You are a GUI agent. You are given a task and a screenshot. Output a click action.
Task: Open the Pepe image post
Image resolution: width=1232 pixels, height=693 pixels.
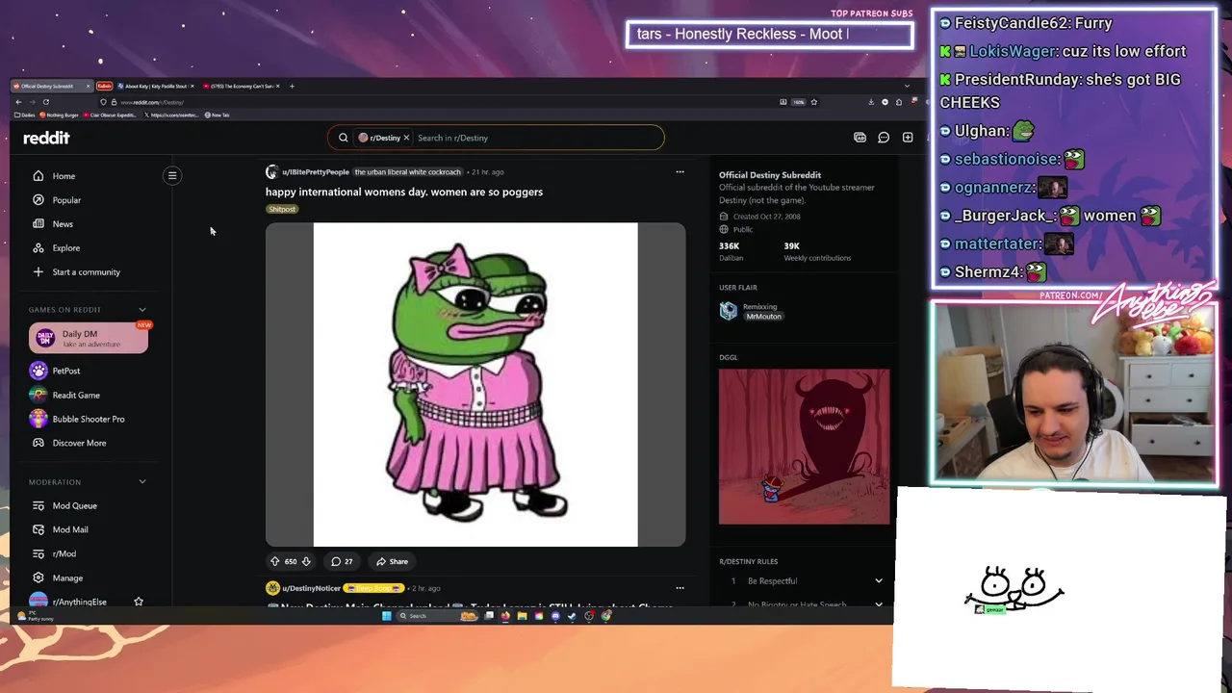[x=475, y=384]
